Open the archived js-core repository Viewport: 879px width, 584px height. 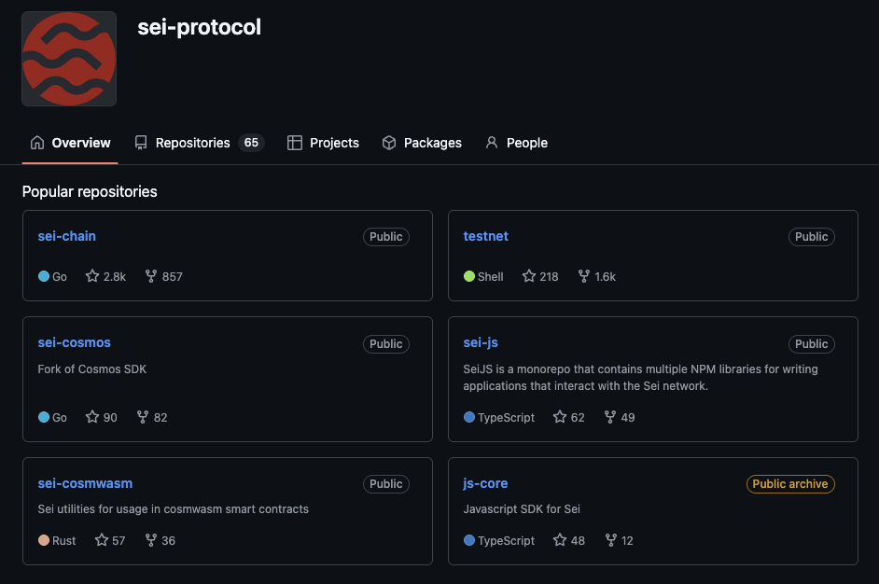coord(486,483)
